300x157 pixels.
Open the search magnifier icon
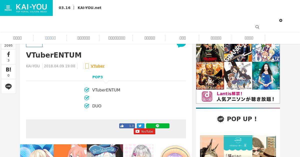coord(257,27)
